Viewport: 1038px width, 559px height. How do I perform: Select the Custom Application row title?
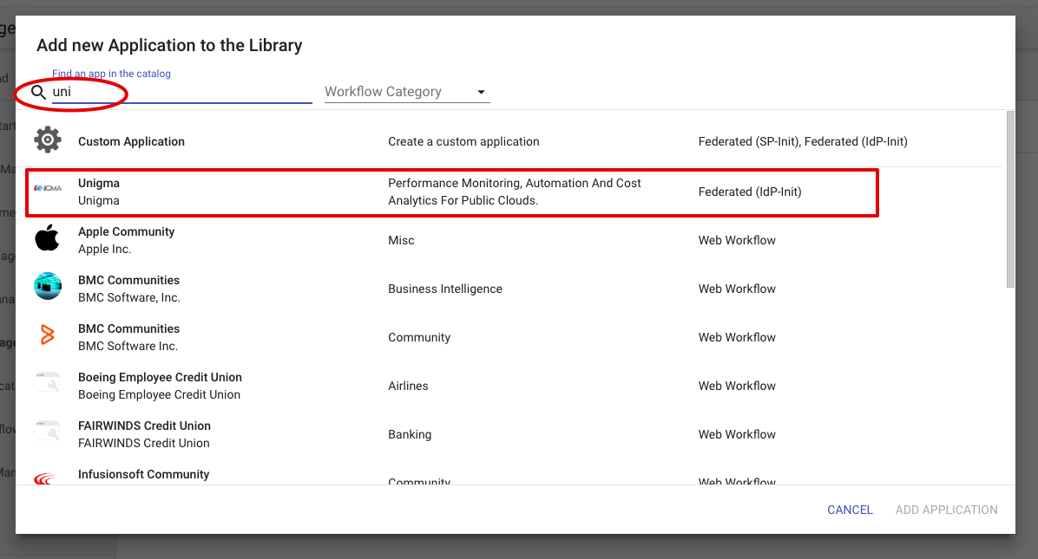coord(131,141)
